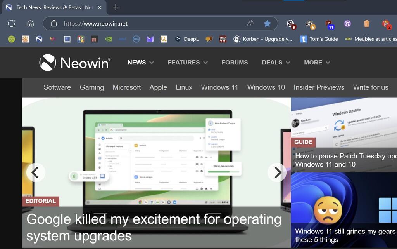This screenshot has height=249, width=397.
Task: Close the Tech News, Reviews & Betas tab
Action: pyautogui.click(x=100, y=8)
